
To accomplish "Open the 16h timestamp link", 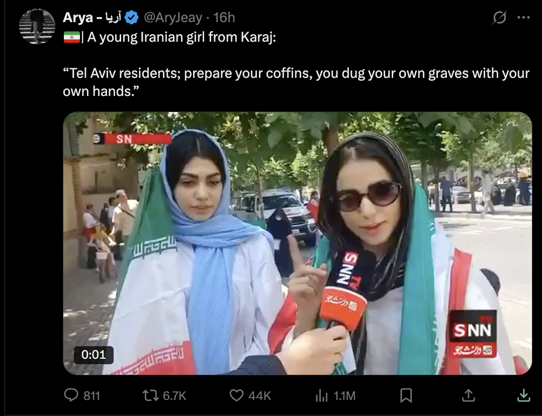I will coord(224,17).
